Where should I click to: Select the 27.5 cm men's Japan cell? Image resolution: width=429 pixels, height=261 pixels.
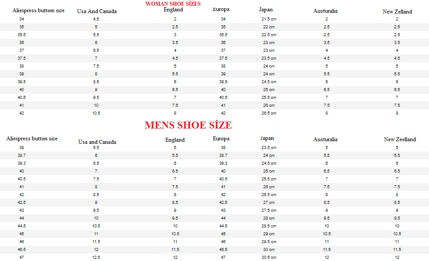(x=269, y=210)
